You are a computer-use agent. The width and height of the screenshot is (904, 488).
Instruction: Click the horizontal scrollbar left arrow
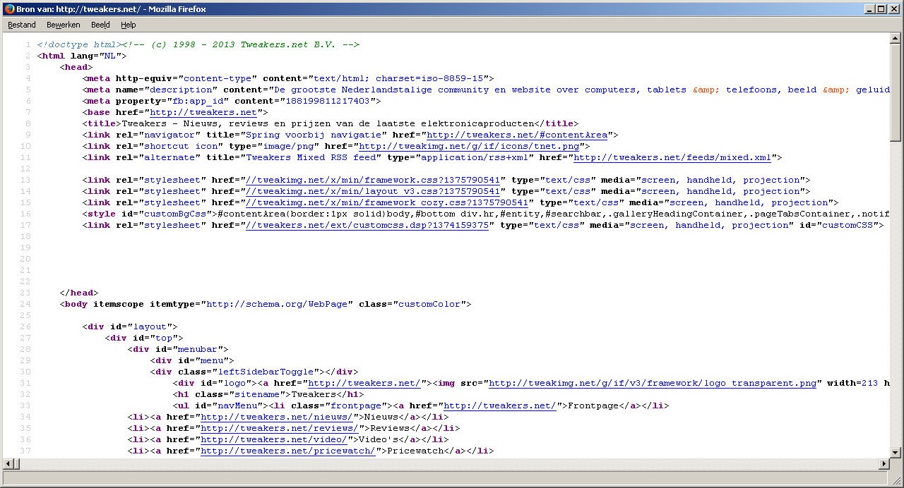pos(8,463)
